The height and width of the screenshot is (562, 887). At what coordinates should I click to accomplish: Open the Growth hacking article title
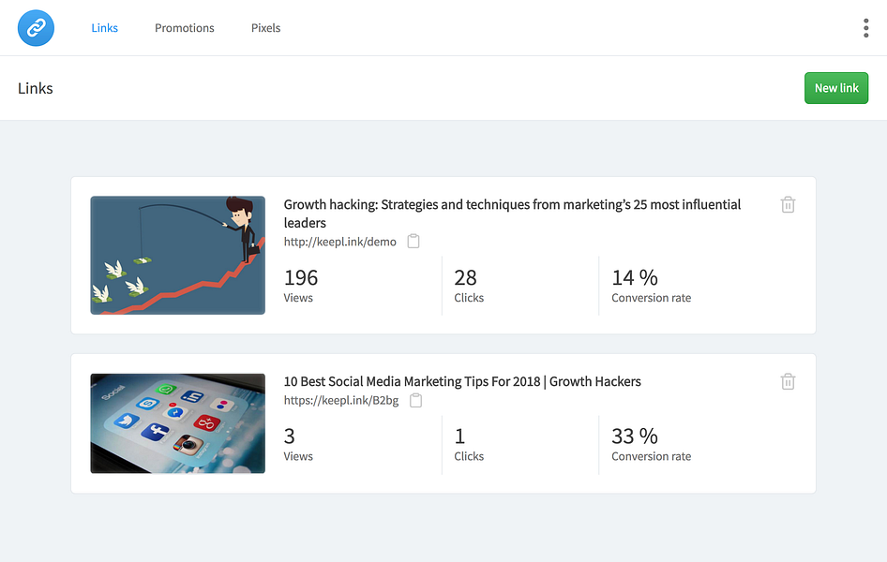coord(512,214)
